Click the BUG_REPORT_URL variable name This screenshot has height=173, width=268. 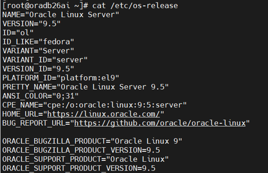tap(33, 123)
